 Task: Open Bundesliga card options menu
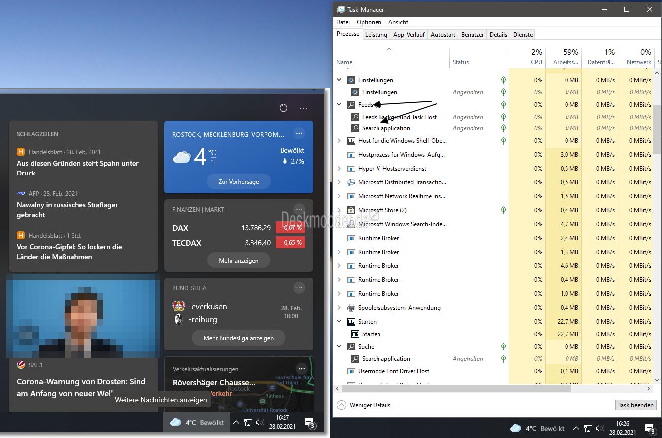point(299,287)
